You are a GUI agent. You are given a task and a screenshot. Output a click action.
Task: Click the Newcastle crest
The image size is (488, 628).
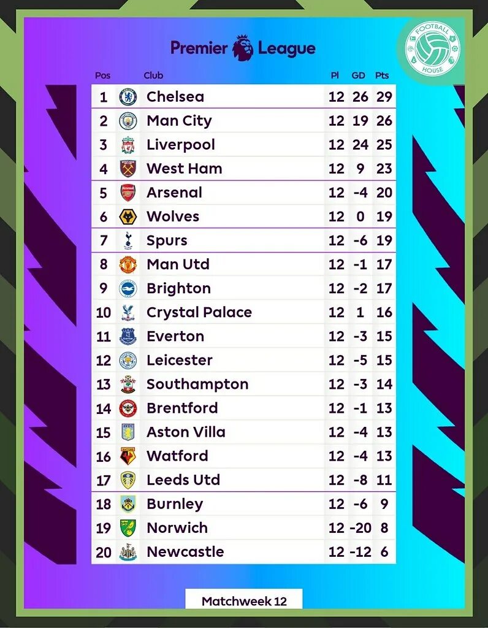click(128, 552)
